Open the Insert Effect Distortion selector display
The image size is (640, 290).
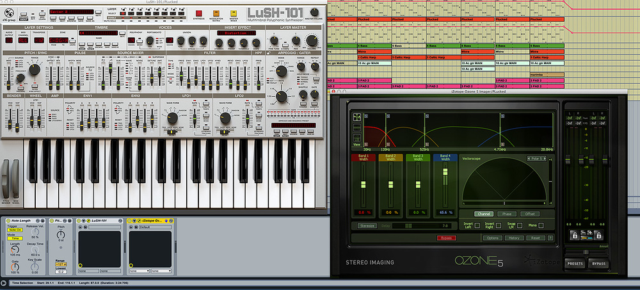236,33
